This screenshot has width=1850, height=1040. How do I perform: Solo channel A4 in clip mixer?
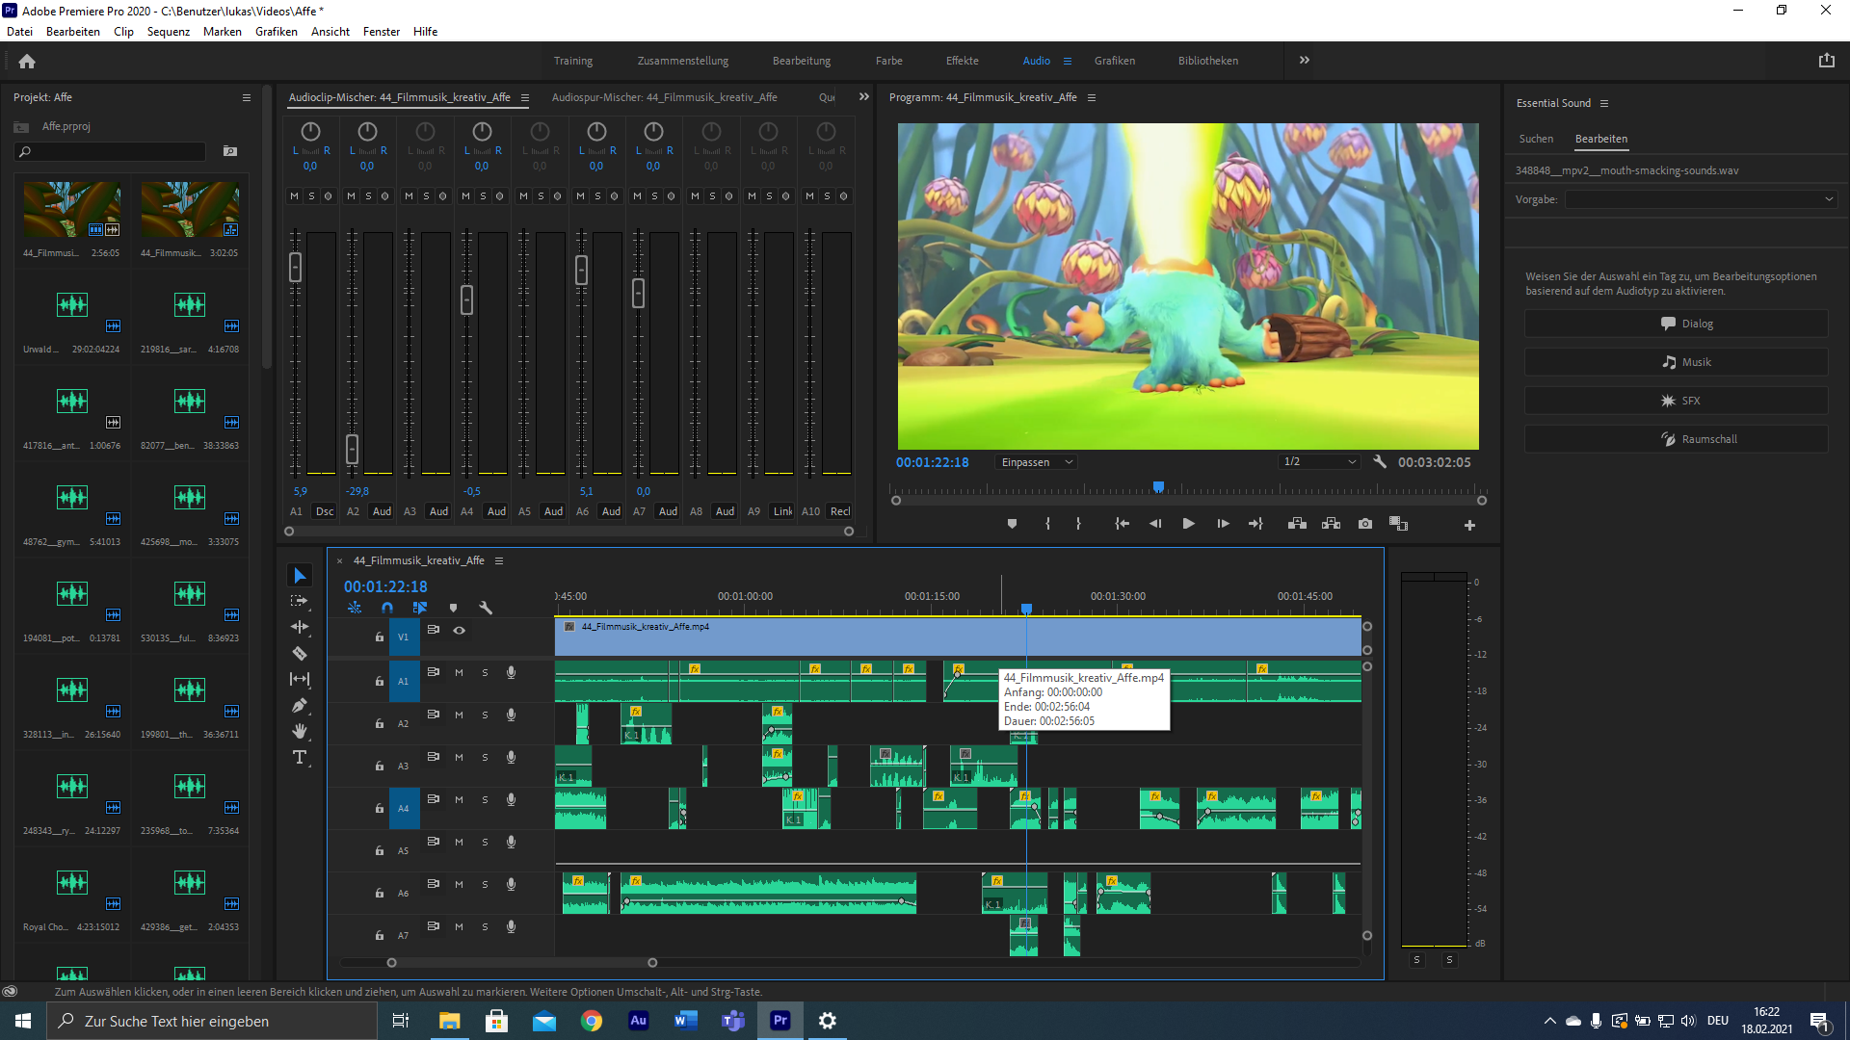484,195
